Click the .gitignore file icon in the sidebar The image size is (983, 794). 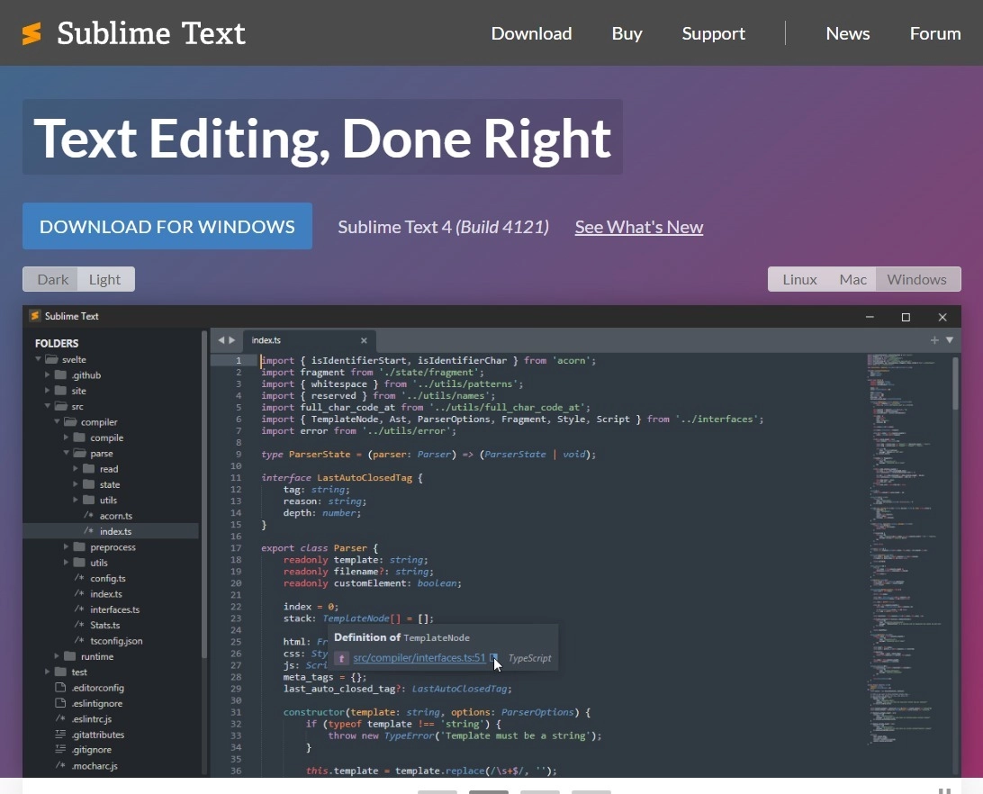tap(60, 750)
